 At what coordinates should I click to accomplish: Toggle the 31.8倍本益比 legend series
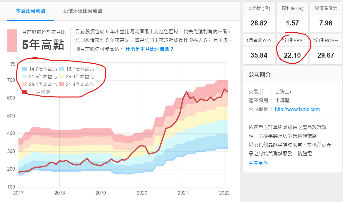pos(76,84)
